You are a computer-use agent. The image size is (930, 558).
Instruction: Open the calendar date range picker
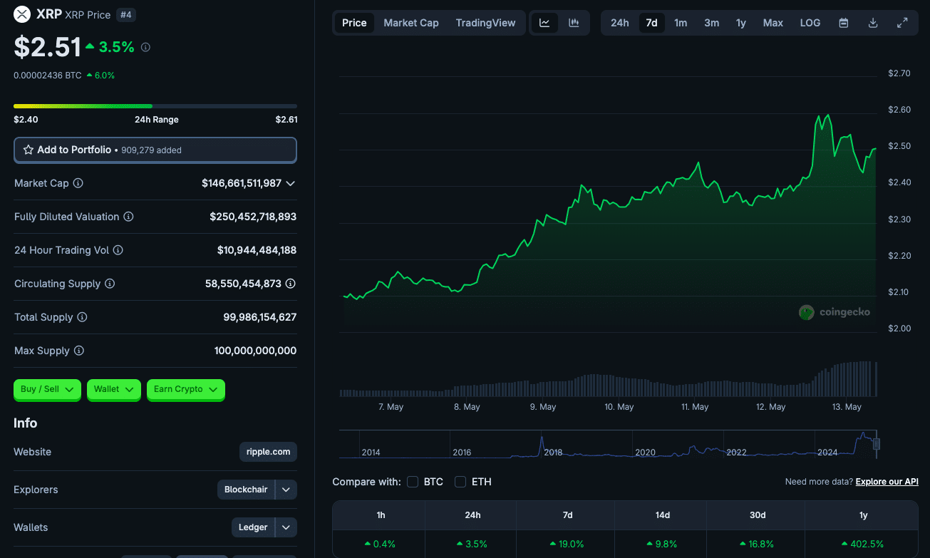tap(844, 23)
